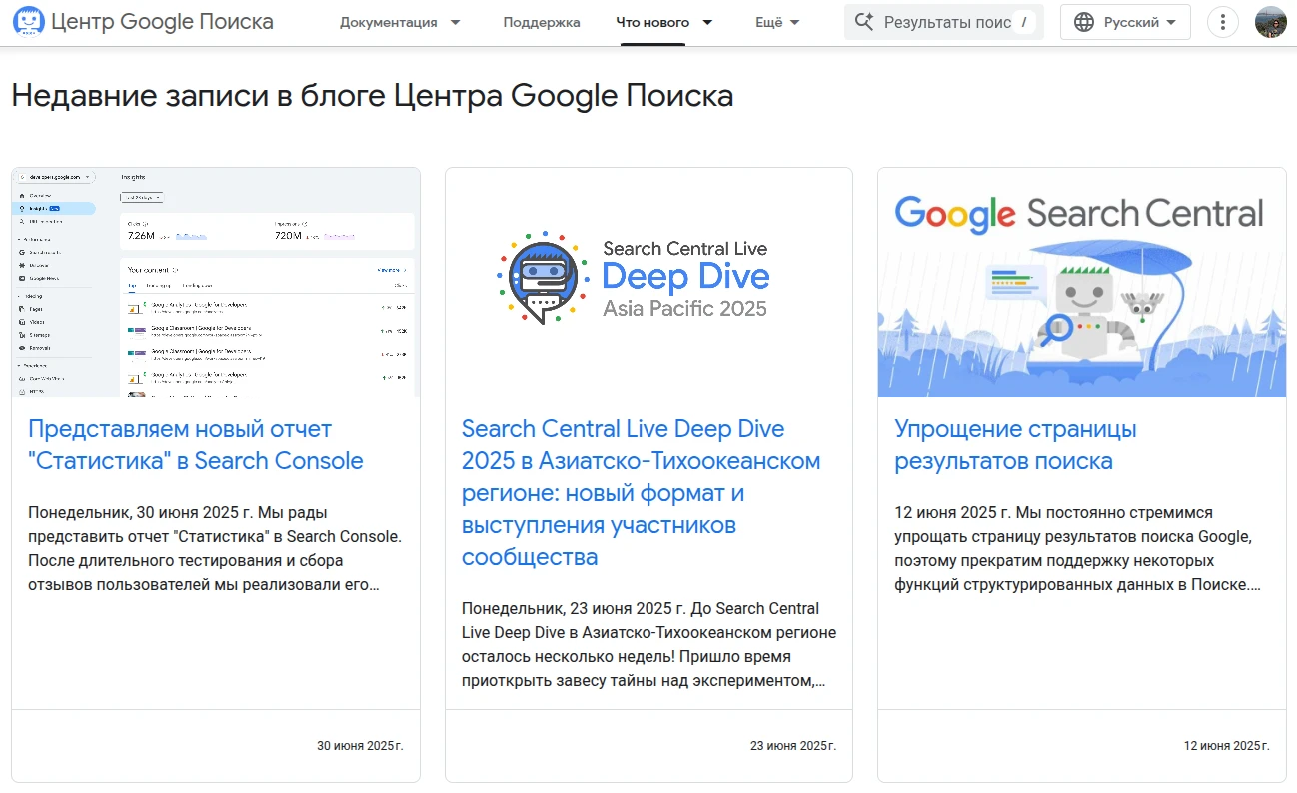This screenshot has width=1297, height=793.
Task: Click the summary starting 12 июня 2025 г. Мы постоянно
Action: click(1078, 548)
